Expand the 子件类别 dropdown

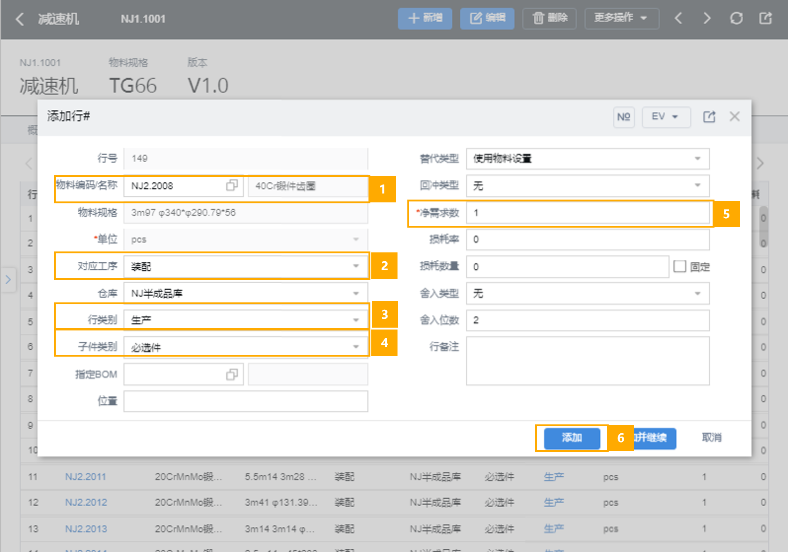point(356,346)
